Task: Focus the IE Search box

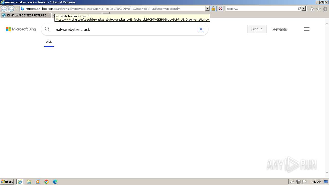Action: pyautogui.click(x=261, y=9)
